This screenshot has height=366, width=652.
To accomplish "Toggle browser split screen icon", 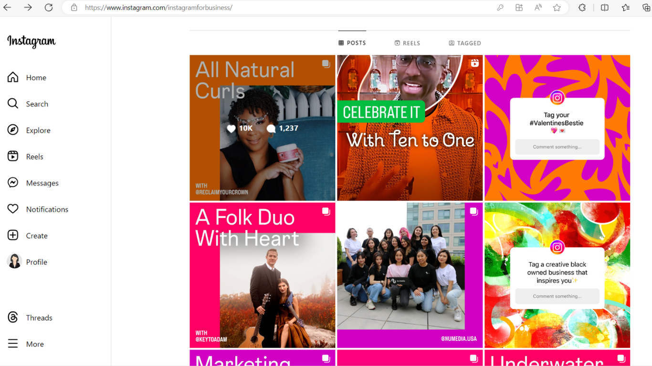I will click(605, 8).
